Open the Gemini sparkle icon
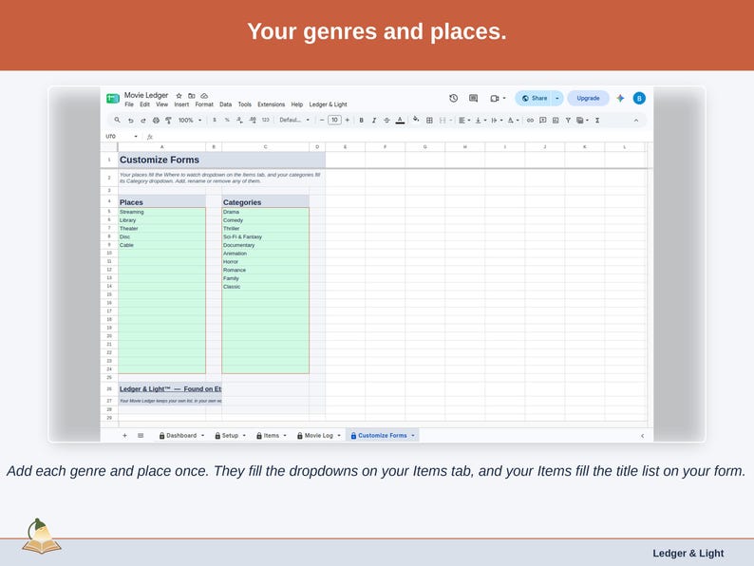 (x=620, y=98)
